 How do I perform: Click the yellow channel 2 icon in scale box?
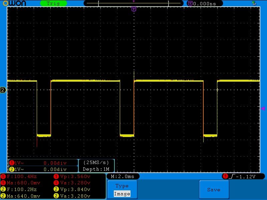click(12, 169)
